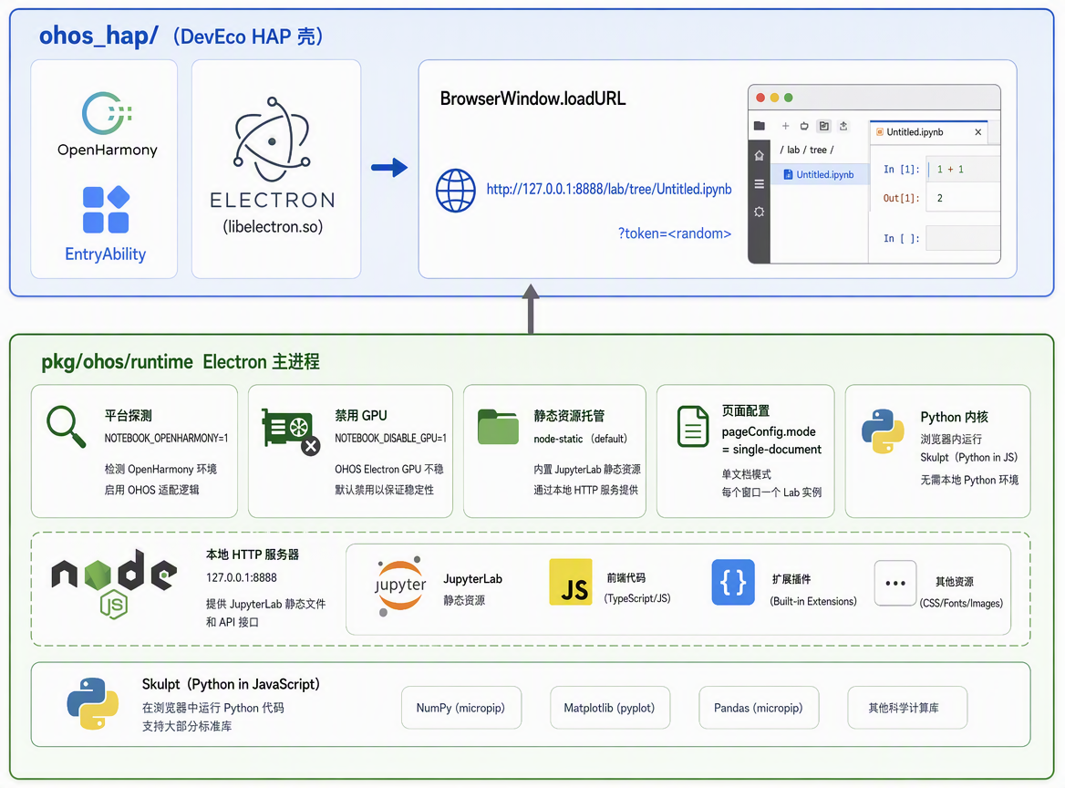Click the refresh icon in file browser toolbar
The height and width of the screenshot is (788, 1065).
[x=804, y=126]
